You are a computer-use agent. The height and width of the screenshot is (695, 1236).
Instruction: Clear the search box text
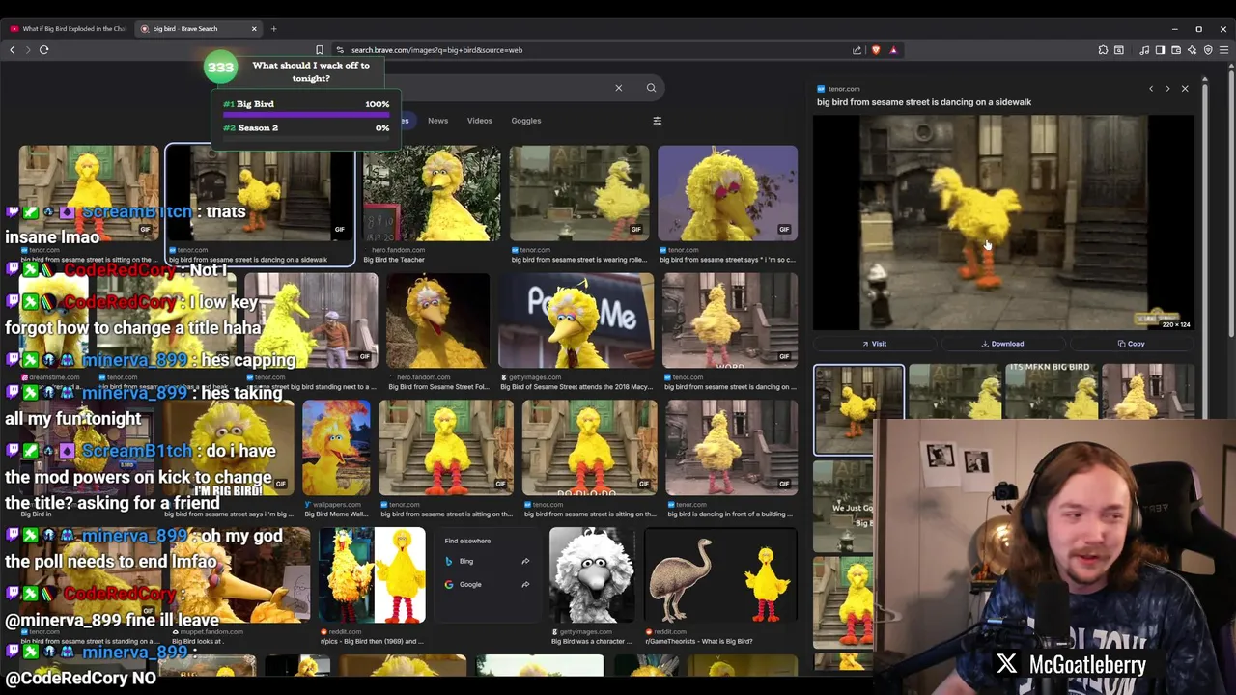pos(619,88)
